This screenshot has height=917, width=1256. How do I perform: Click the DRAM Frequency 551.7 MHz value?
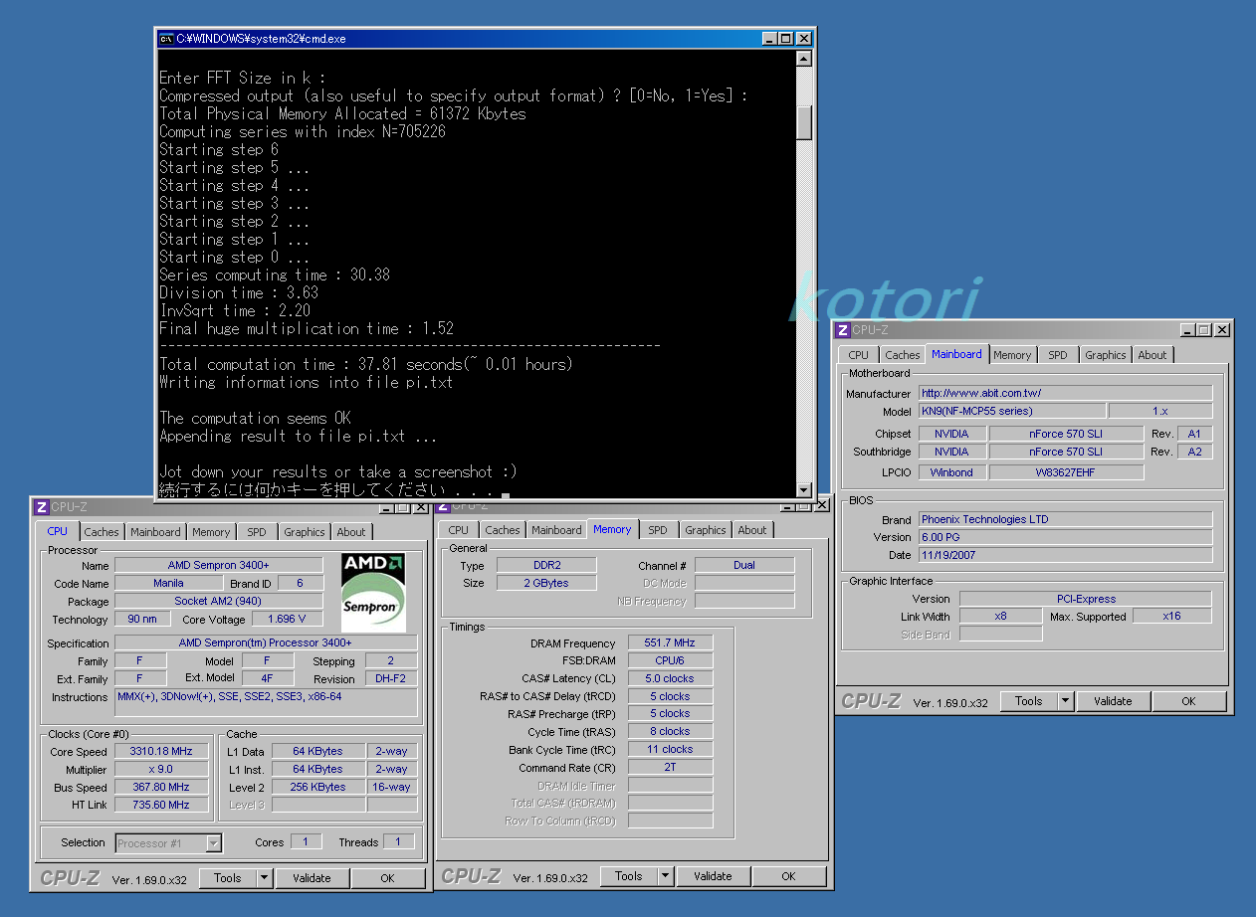pyautogui.click(x=670, y=643)
